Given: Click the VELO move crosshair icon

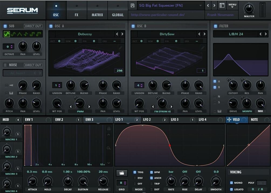Looking at the screenshot, I should click(229, 120).
